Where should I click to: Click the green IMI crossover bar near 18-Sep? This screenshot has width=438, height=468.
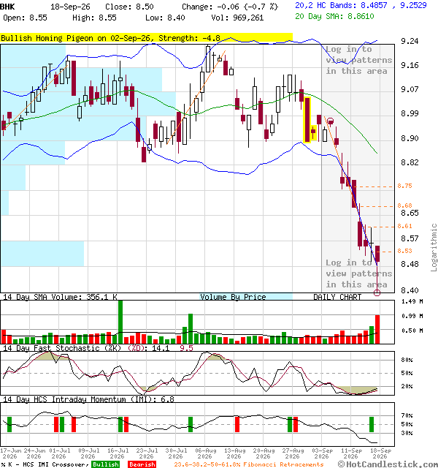point(372,424)
